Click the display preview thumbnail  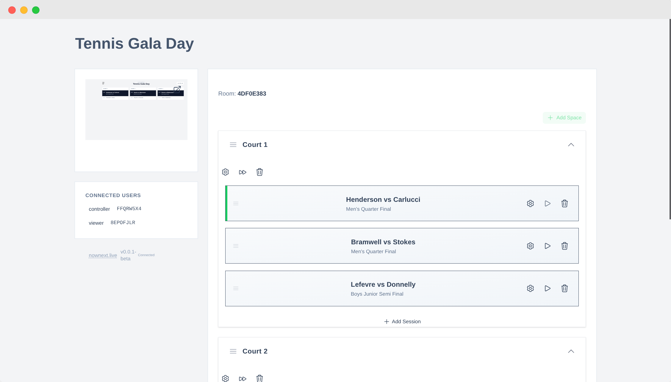click(136, 110)
